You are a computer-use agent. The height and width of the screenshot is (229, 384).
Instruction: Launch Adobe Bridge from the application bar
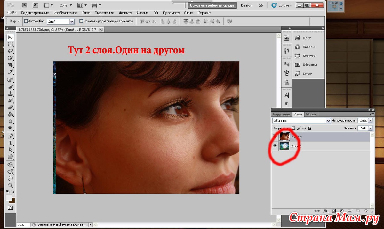(x=25, y=5)
